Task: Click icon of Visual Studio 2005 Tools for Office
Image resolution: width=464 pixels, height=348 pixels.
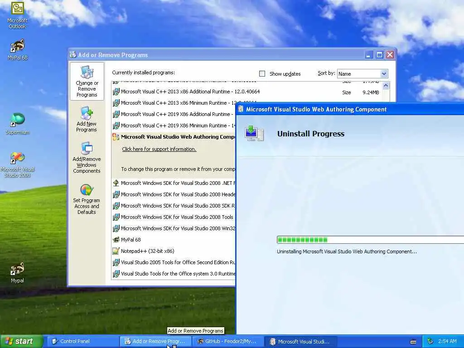Action: click(116, 262)
